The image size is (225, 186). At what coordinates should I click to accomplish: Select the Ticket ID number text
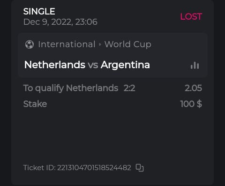[x=94, y=168]
